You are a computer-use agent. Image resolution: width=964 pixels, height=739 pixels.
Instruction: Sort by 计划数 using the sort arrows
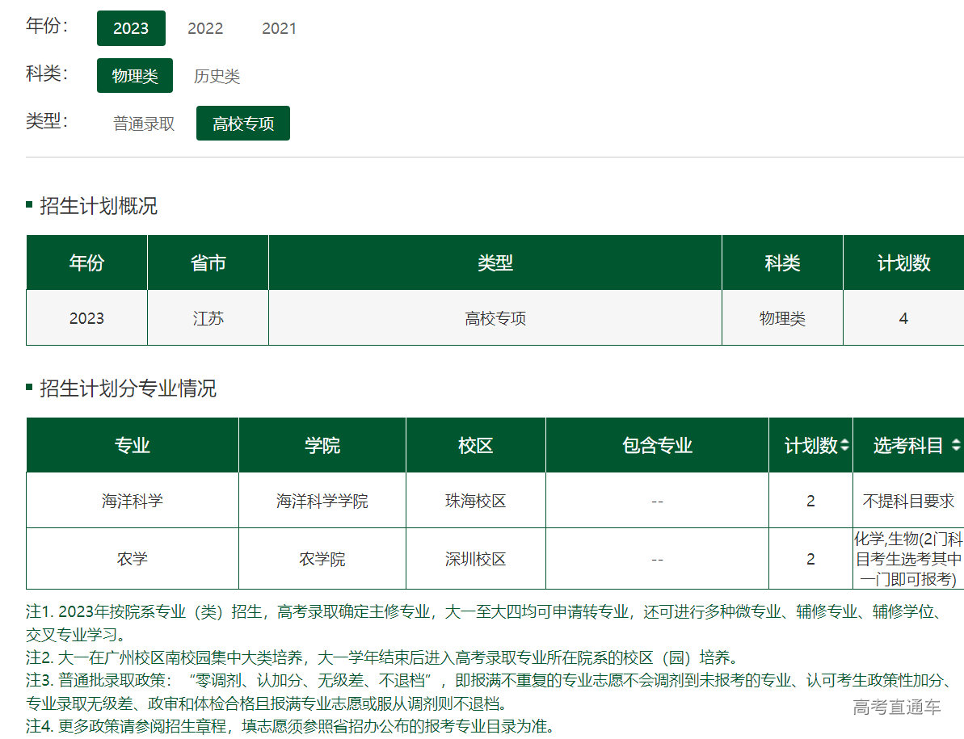point(844,445)
